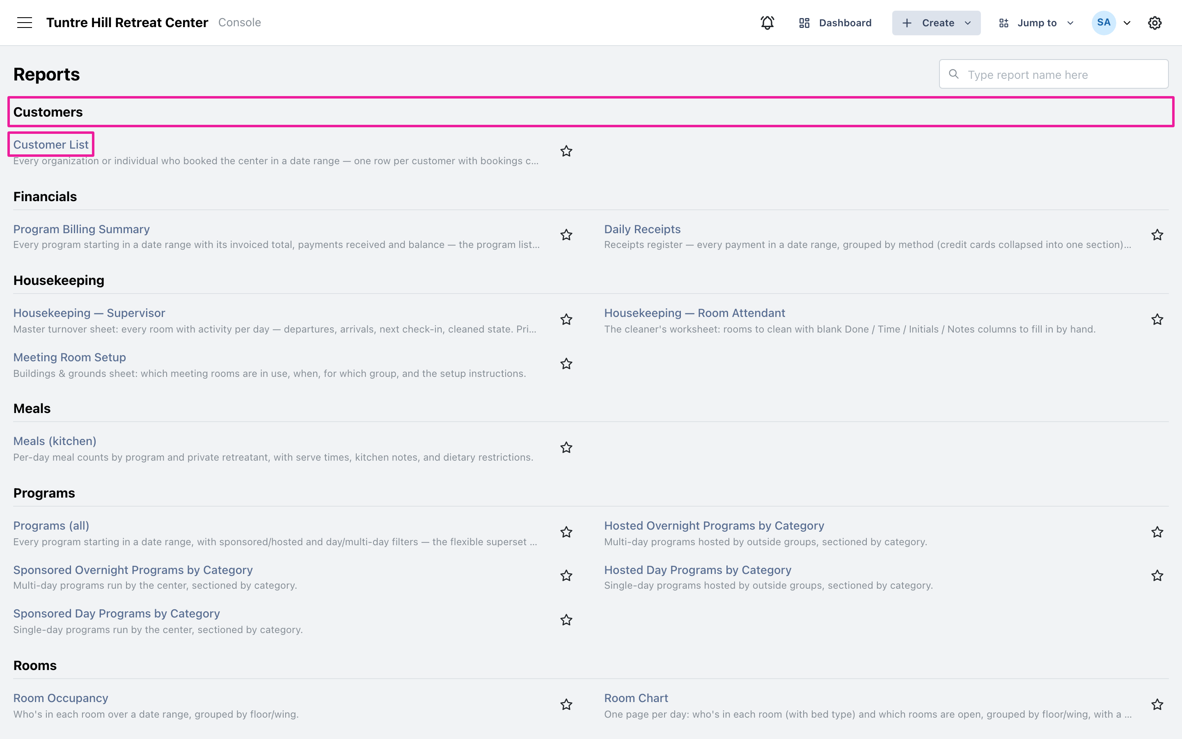
Task: Open the settings gear
Action: pos(1155,23)
